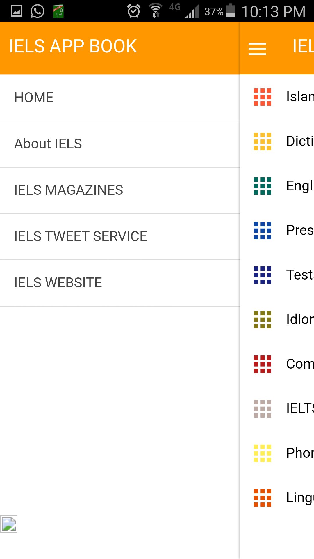Tap the IELS APP BOOK title
Image resolution: width=314 pixels, height=559 pixels.
click(73, 46)
